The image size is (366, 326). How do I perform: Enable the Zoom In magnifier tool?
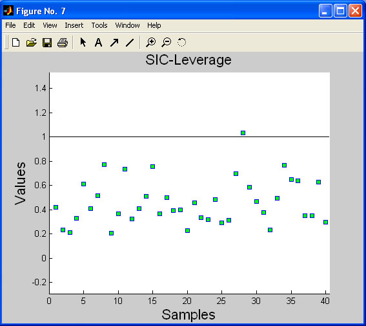pyautogui.click(x=150, y=42)
